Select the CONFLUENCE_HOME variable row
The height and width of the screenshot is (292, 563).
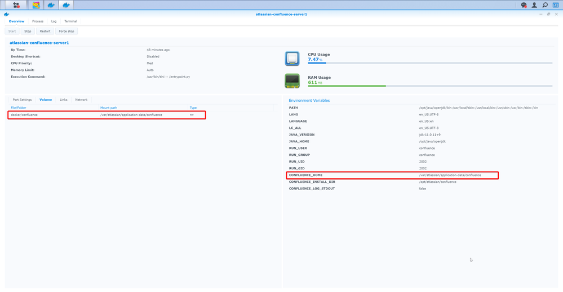click(x=420, y=175)
